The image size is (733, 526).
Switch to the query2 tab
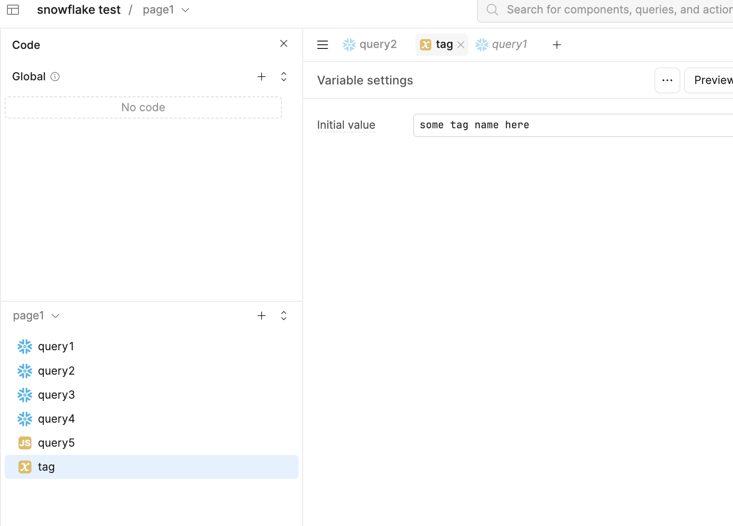coord(370,45)
